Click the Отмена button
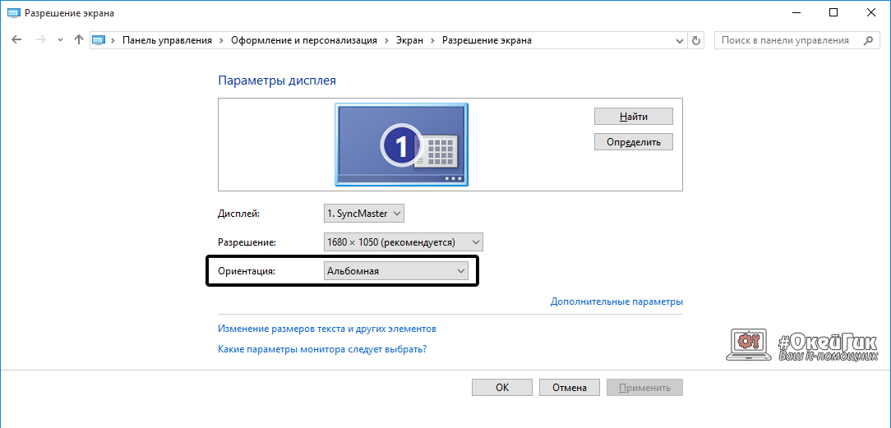This screenshot has width=891, height=428. pos(570,388)
